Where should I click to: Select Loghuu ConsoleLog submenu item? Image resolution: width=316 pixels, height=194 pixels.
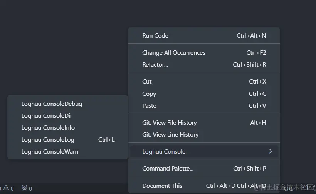68,139
